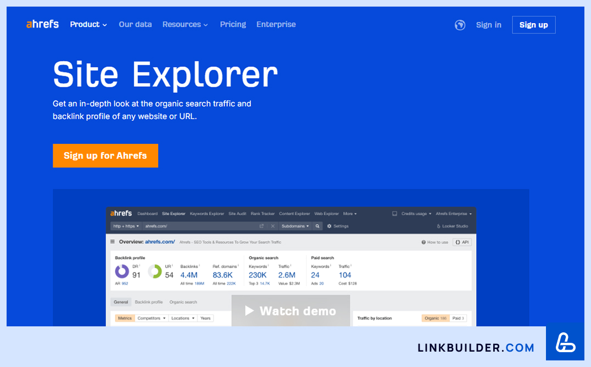This screenshot has width=591, height=367.
Task: Click the ahrefs.com/ overview link
Action: (160, 242)
